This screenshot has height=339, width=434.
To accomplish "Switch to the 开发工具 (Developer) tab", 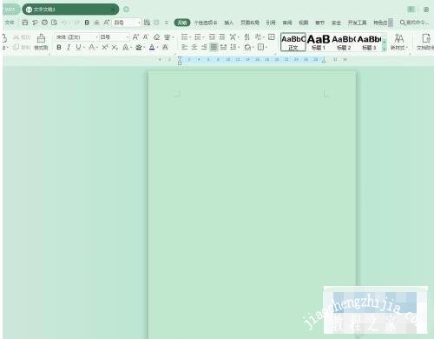I will tap(358, 23).
